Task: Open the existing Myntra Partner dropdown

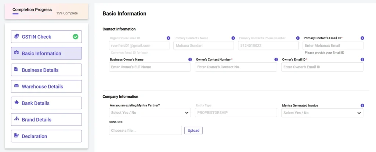Action: [x=150, y=113]
